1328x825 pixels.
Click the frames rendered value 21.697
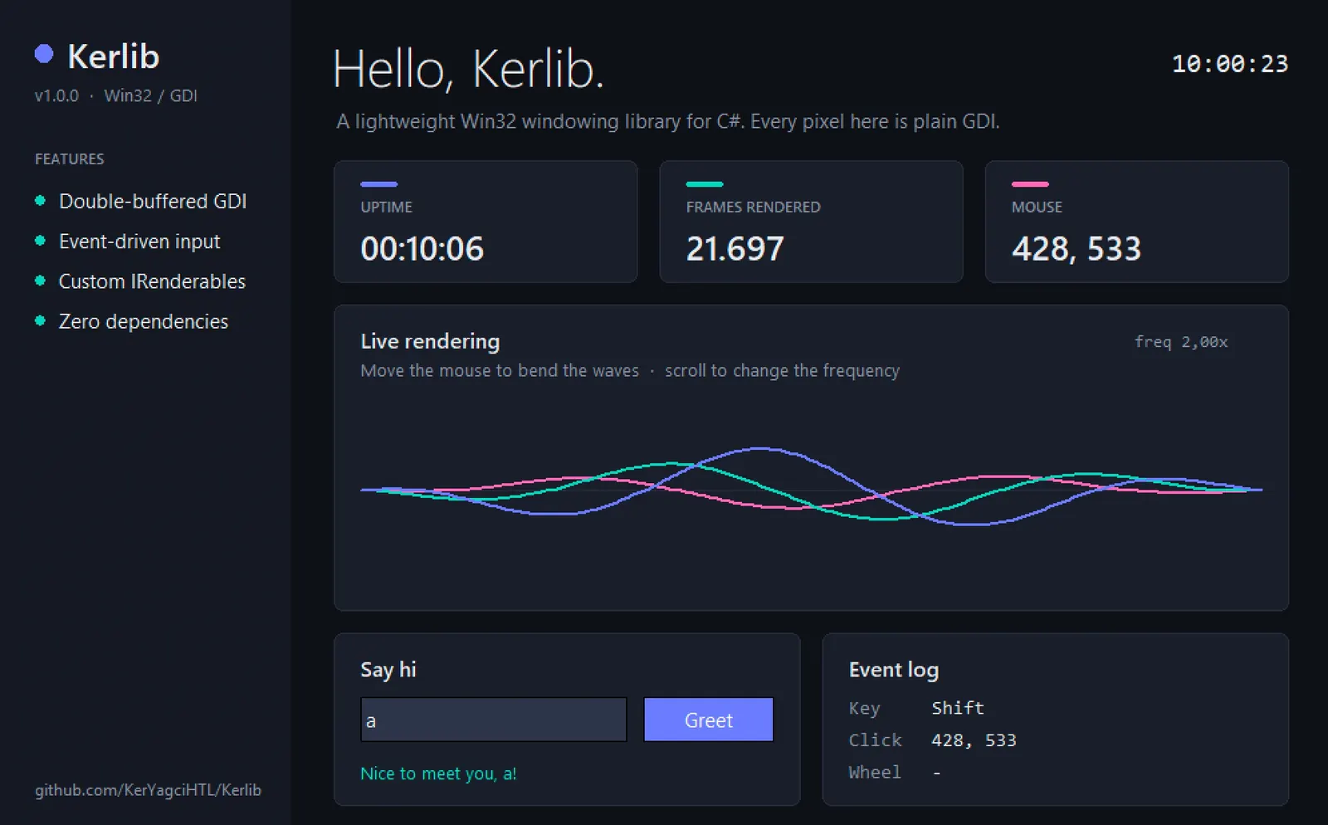coord(735,248)
